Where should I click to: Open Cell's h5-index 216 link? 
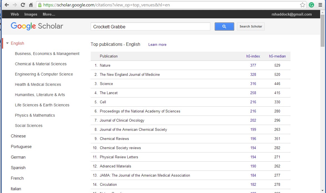253,102
